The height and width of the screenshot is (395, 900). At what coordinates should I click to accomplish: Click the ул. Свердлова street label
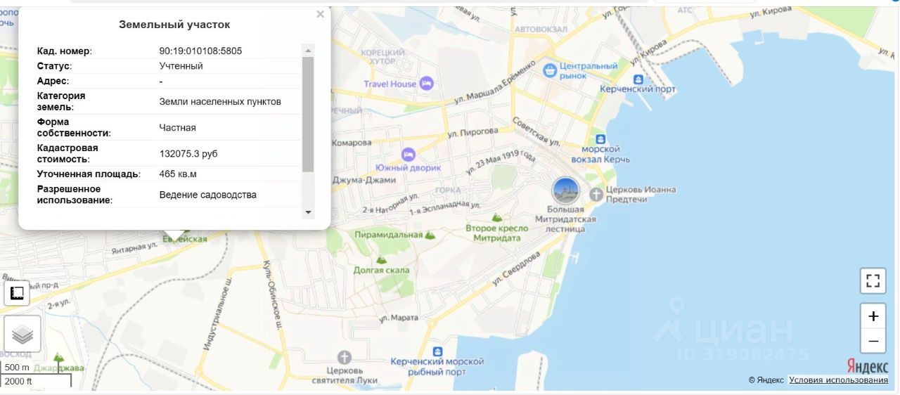tap(515, 268)
